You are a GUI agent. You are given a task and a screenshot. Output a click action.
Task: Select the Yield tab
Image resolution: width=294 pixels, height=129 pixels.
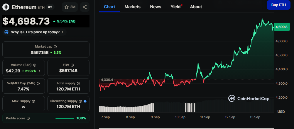[x=176, y=7]
